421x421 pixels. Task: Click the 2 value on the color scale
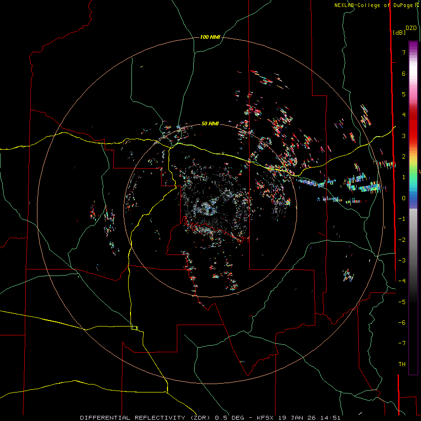click(x=404, y=157)
